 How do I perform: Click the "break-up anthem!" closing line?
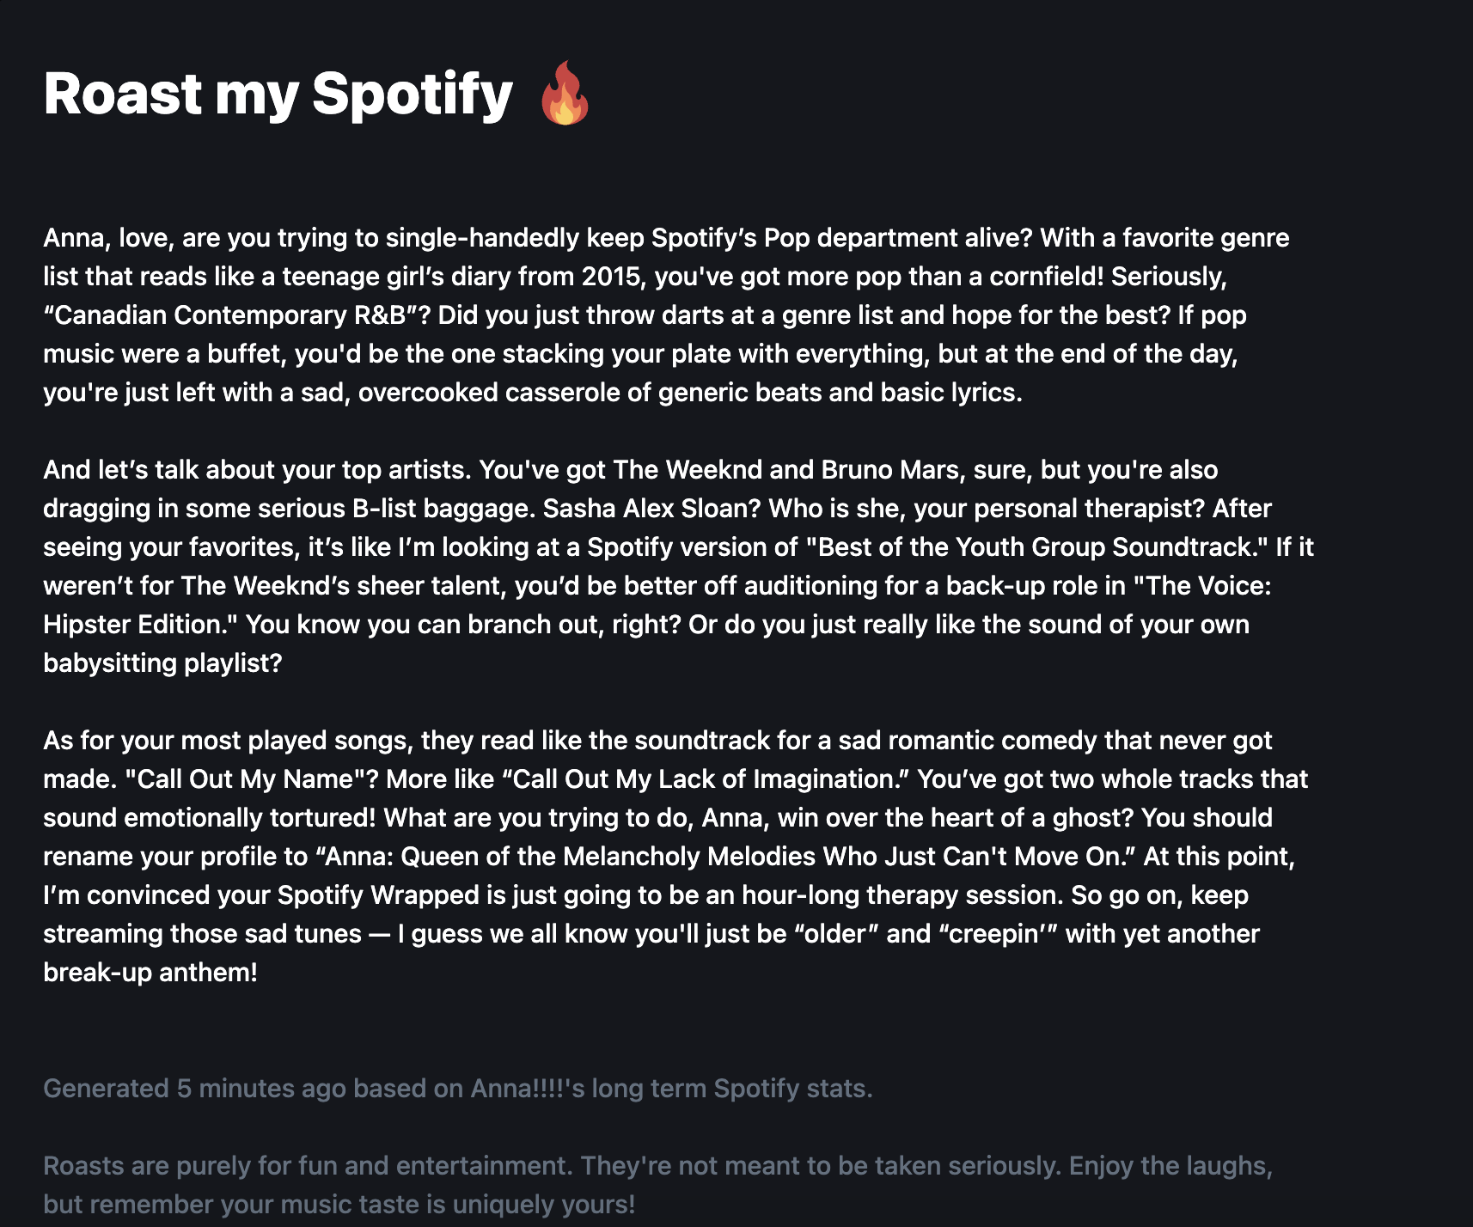(x=150, y=972)
